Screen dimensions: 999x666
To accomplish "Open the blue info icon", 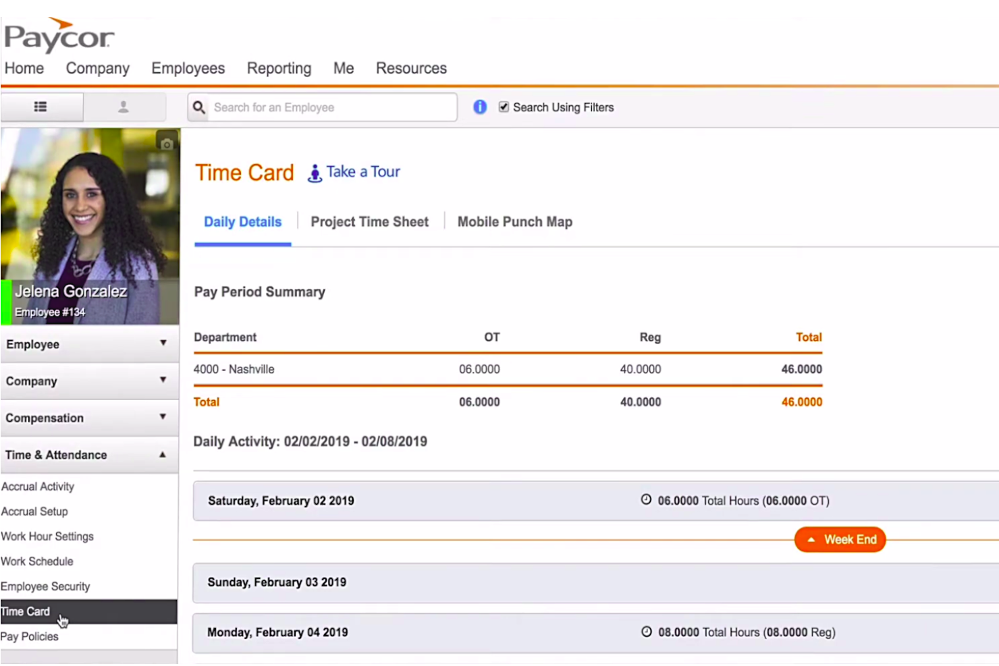I will pos(480,107).
